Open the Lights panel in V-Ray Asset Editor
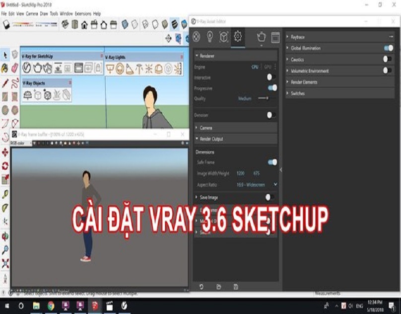401x314 pixels. tap(209, 36)
